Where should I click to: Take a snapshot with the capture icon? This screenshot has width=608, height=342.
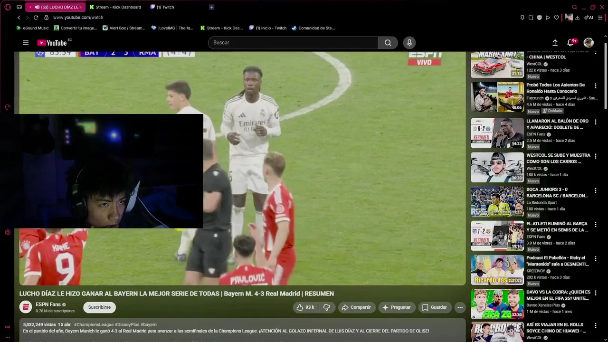[531, 18]
